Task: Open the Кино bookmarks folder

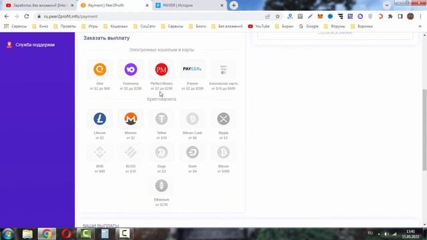Action: [40, 27]
